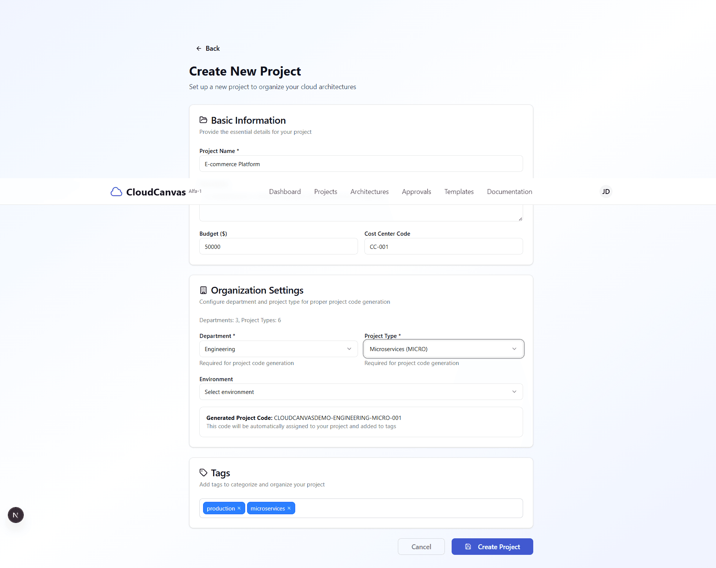
Task: Open the Department dropdown showing Engineering
Action: coord(278,349)
